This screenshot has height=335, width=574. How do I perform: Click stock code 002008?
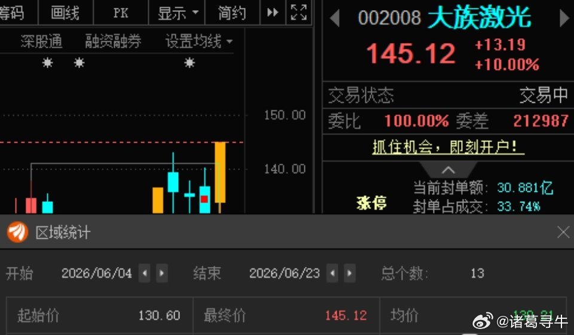pyautogui.click(x=389, y=18)
